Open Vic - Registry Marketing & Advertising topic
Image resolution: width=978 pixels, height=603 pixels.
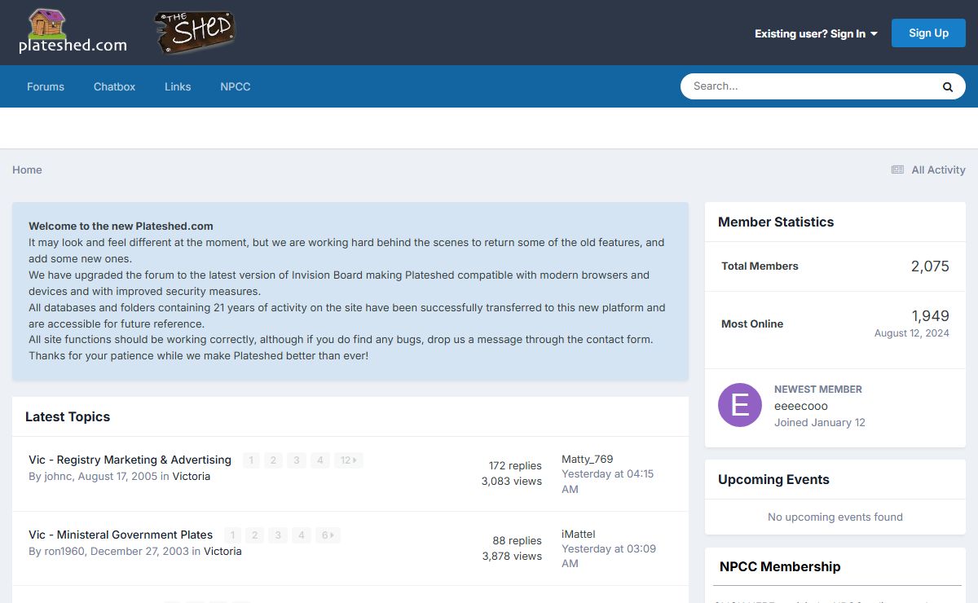130,460
